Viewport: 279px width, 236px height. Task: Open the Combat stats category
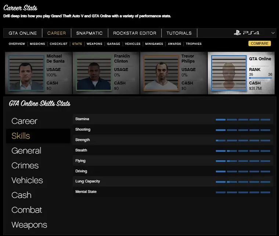tap(27, 210)
